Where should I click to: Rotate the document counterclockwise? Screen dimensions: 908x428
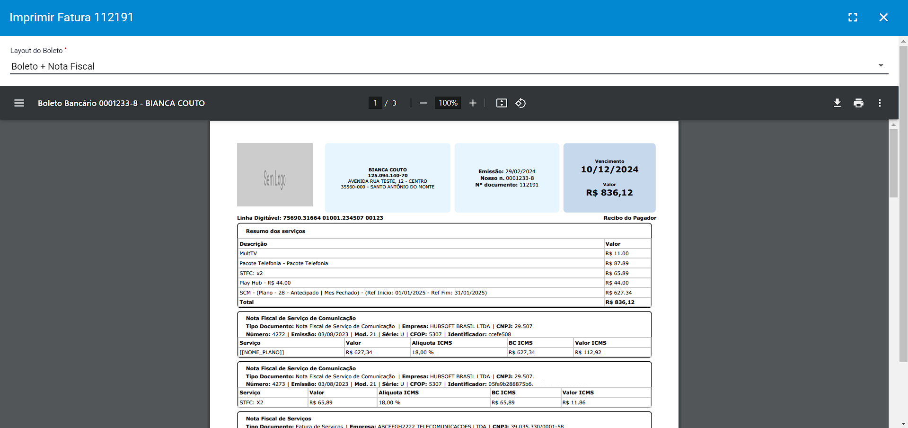click(520, 103)
